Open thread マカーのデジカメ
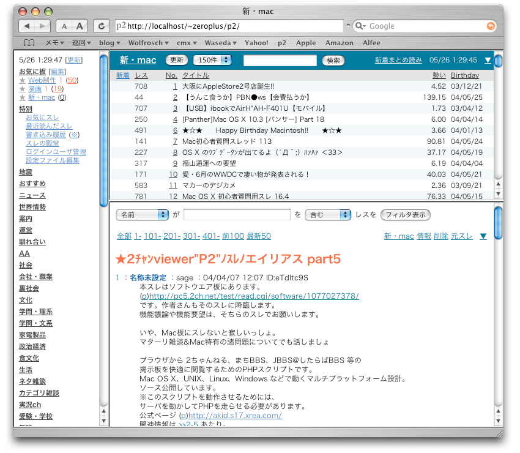Image resolution: width=520 pixels, height=453 pixels. click(x=209, y=185)
